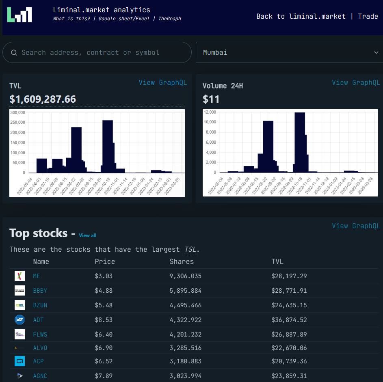Viewport: 383px width, 382px height.
Task: Click the BZUN TVL value $24,635.15
Action: (289, 305)
